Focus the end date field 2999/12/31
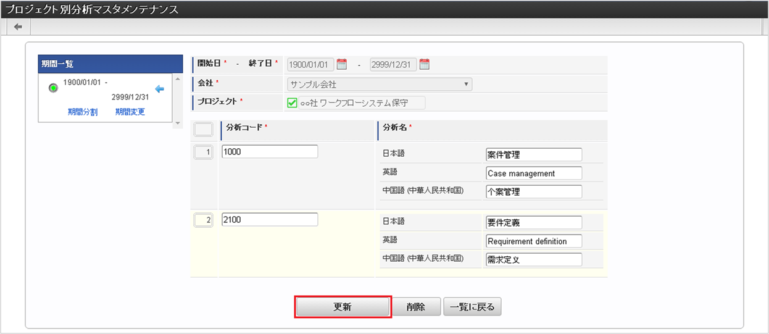Image resolution: width=769 pixels, height=334 pixels. [393, 65]
